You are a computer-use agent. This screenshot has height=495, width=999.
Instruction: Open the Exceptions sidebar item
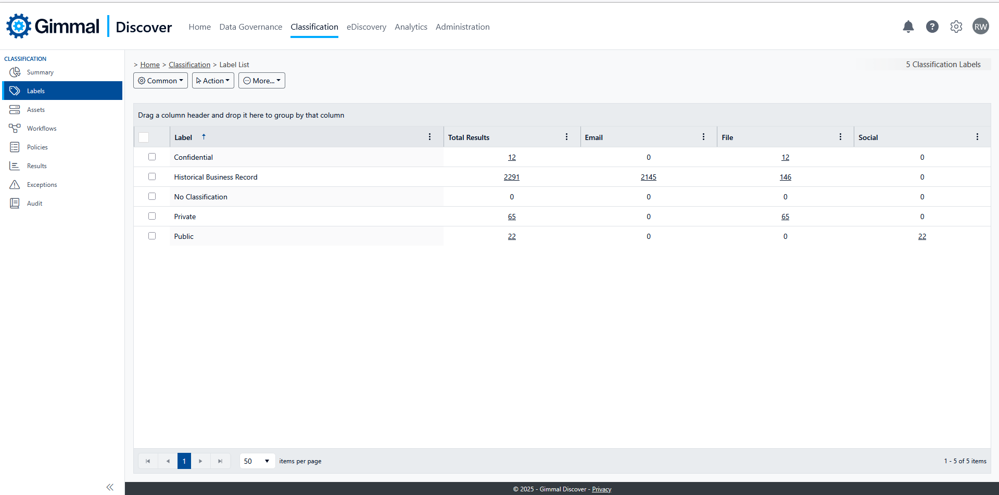tap(42, 185)
